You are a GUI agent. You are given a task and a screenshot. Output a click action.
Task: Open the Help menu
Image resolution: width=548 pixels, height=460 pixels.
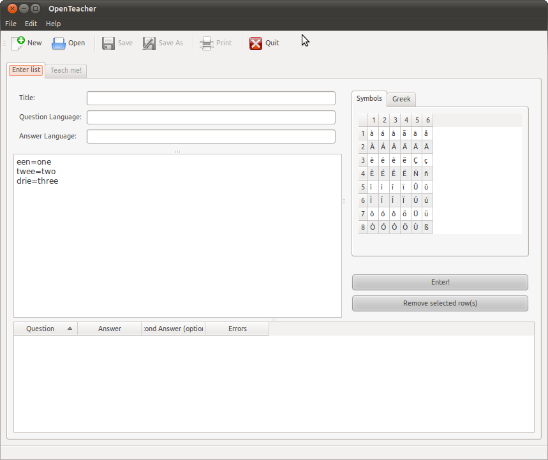point(54,24)
